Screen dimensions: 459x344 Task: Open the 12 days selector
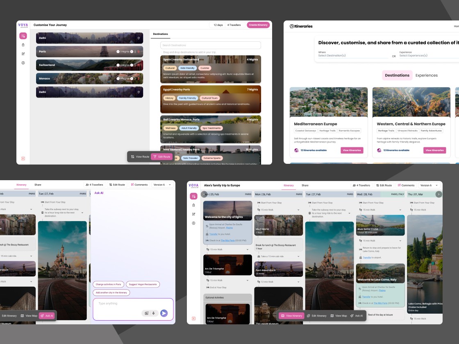coord(218,25)
